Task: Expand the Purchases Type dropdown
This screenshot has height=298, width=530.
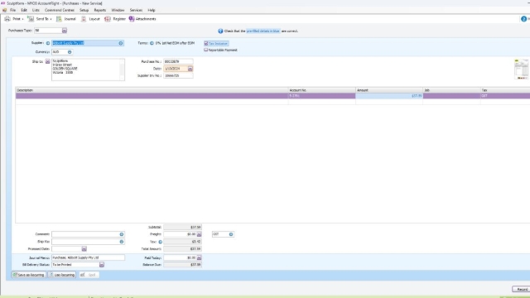Action: 65,31
